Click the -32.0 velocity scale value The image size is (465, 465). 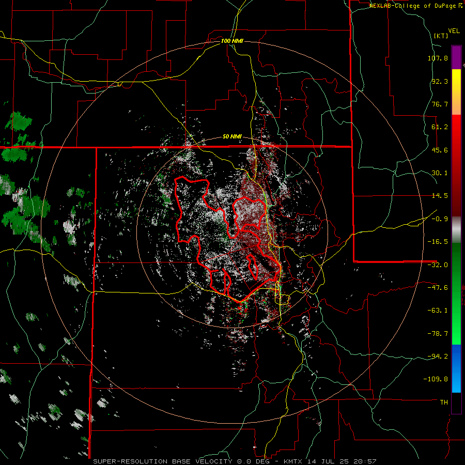[x=438, y=265]
